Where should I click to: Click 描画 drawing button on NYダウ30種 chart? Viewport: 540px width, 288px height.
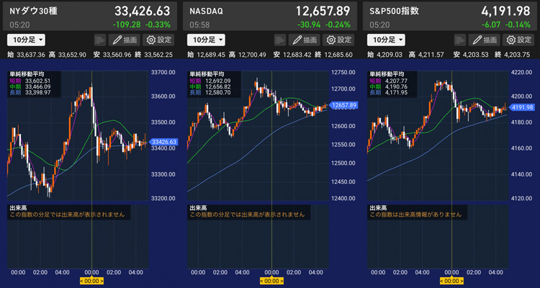[125, 40]
